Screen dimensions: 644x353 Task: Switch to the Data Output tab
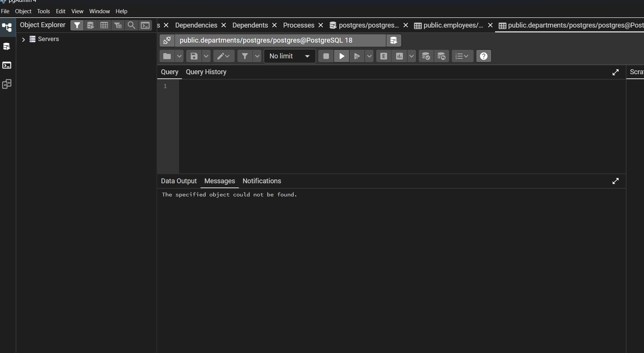(x=179, y=181)
